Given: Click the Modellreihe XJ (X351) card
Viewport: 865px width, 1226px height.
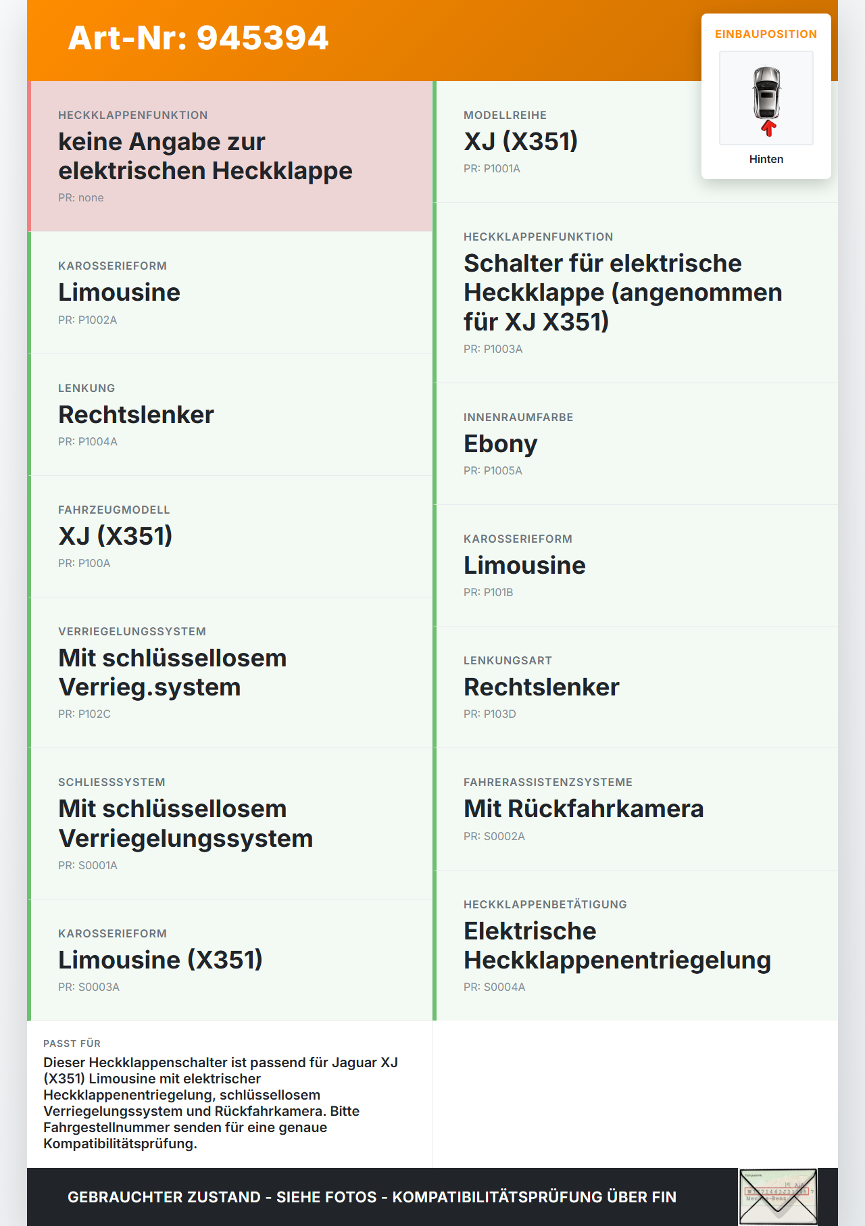Looking at the screenshot, I should [x=635, y=142].
